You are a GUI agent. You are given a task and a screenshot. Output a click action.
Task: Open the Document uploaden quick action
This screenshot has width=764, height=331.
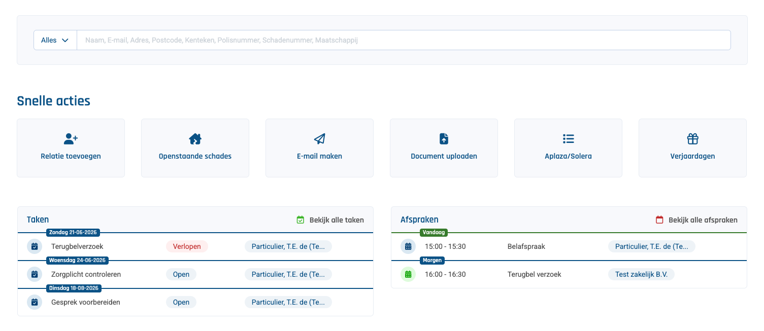pyautogui.click(x=444, y=148)
